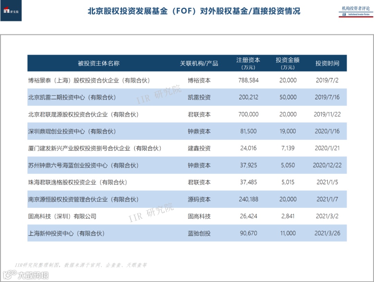Click the date 2021/1/5
This screenshot has width=374, height=282.
[x=327, y=182]
